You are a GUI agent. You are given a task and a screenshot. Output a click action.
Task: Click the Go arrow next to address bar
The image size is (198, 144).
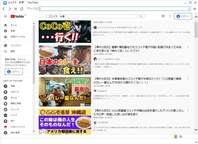(194, 9)
